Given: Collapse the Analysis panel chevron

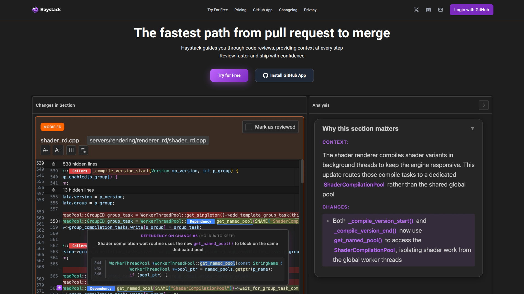Looking at the screenshot, I should coord(484,105).
